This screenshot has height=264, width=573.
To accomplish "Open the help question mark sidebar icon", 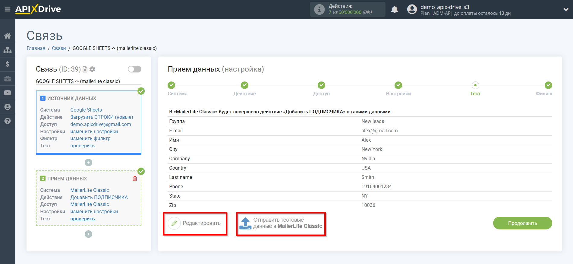I will coord(8,121).
